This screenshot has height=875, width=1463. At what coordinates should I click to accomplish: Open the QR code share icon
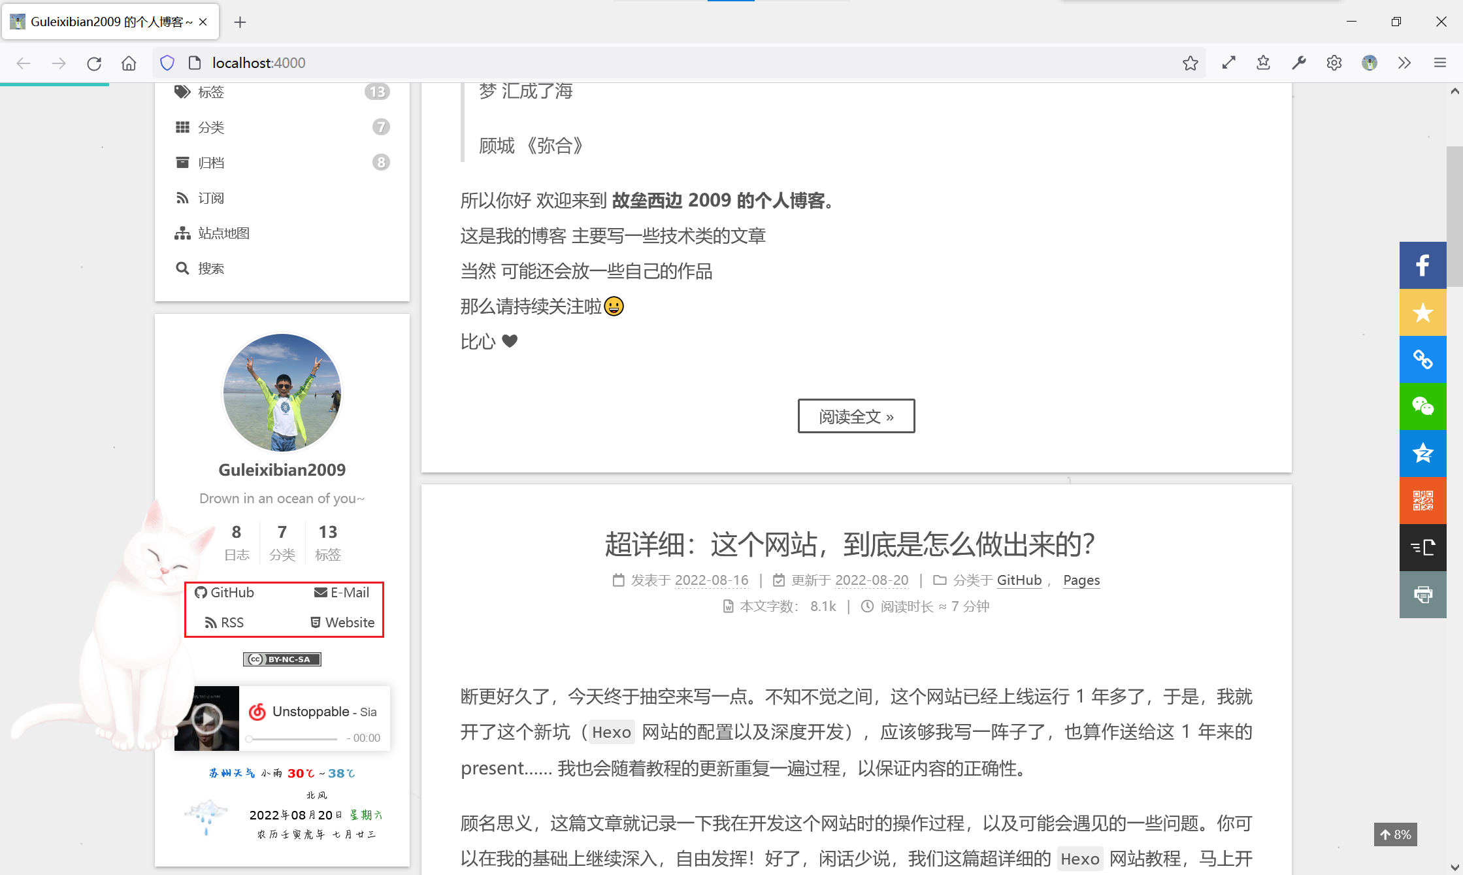point(1422,501)
